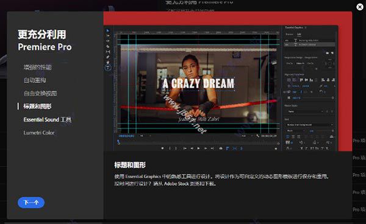Viewport: 366px width, 224px height.
Task: Adjust the opacity slider in Essential Graphics
Action: click(x=313, y=98)
